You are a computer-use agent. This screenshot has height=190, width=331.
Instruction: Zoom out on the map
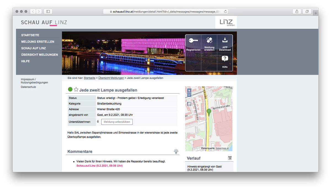[189, 95]
